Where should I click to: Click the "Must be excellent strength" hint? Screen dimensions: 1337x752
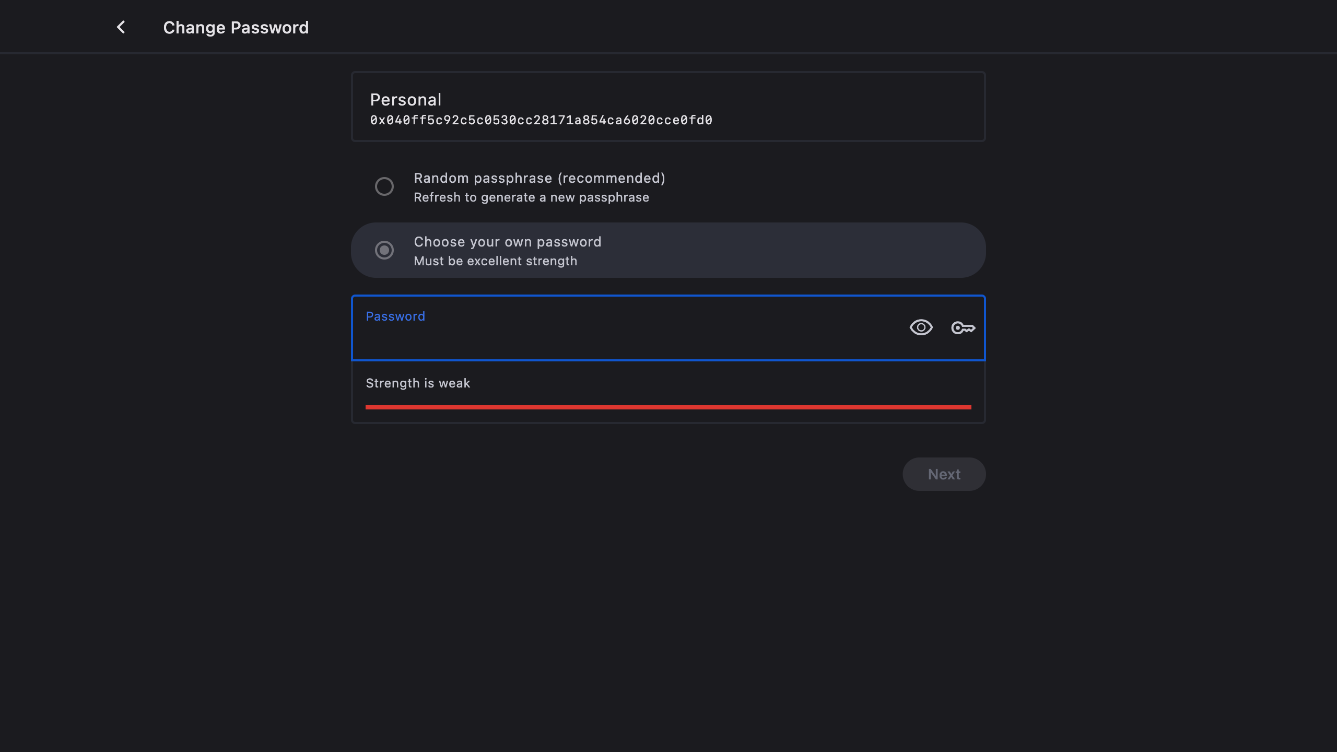495,261
